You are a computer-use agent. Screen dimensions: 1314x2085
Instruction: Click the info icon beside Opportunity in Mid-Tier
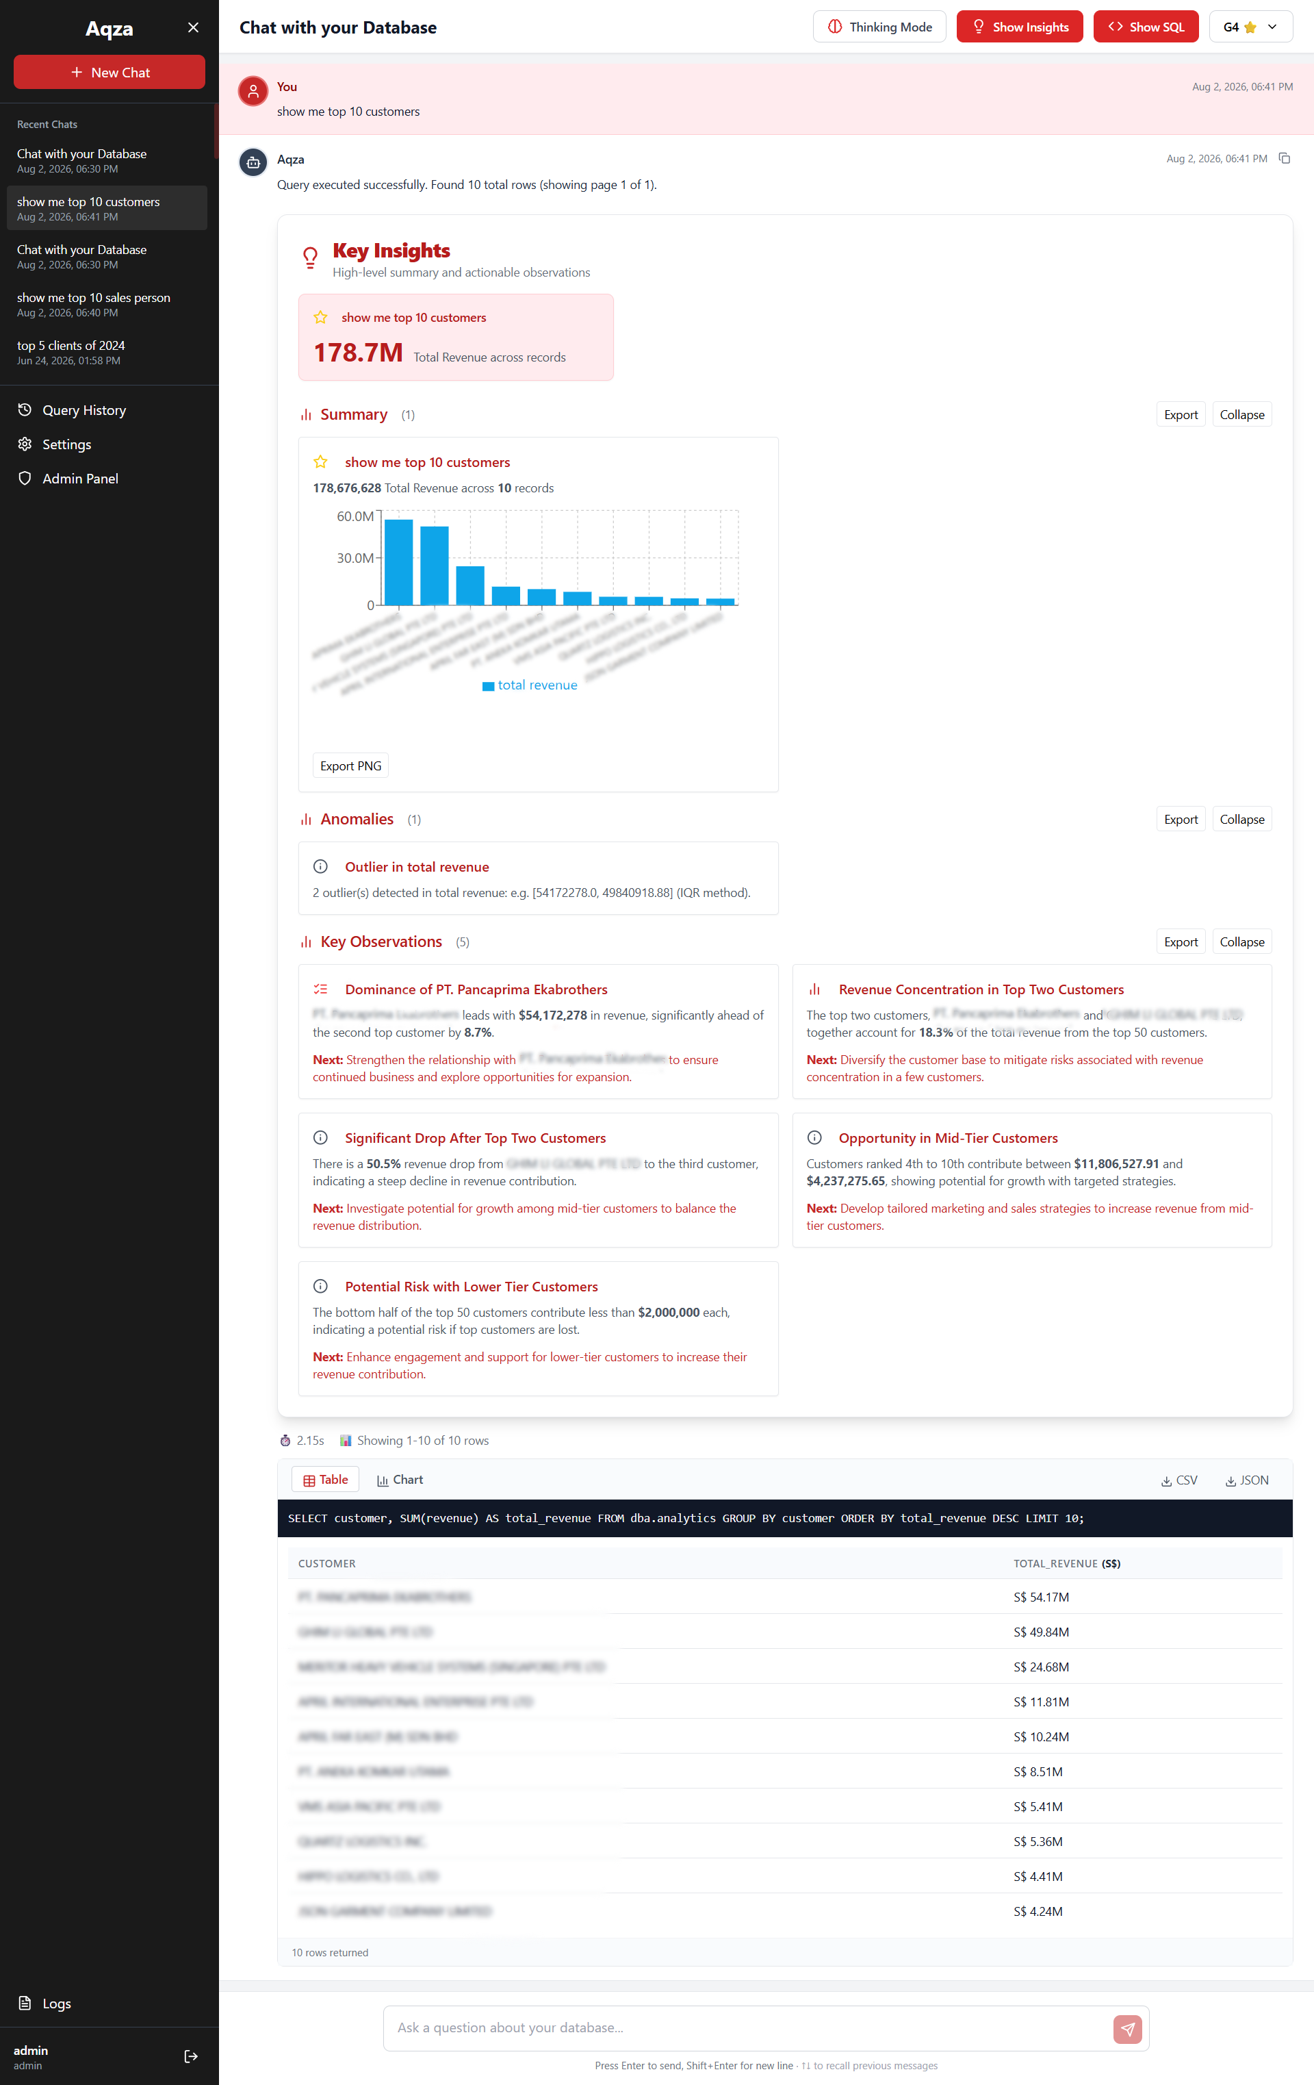click(814, 1138)
